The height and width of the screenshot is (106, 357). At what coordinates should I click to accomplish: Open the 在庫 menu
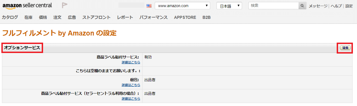tap(28, 17)
